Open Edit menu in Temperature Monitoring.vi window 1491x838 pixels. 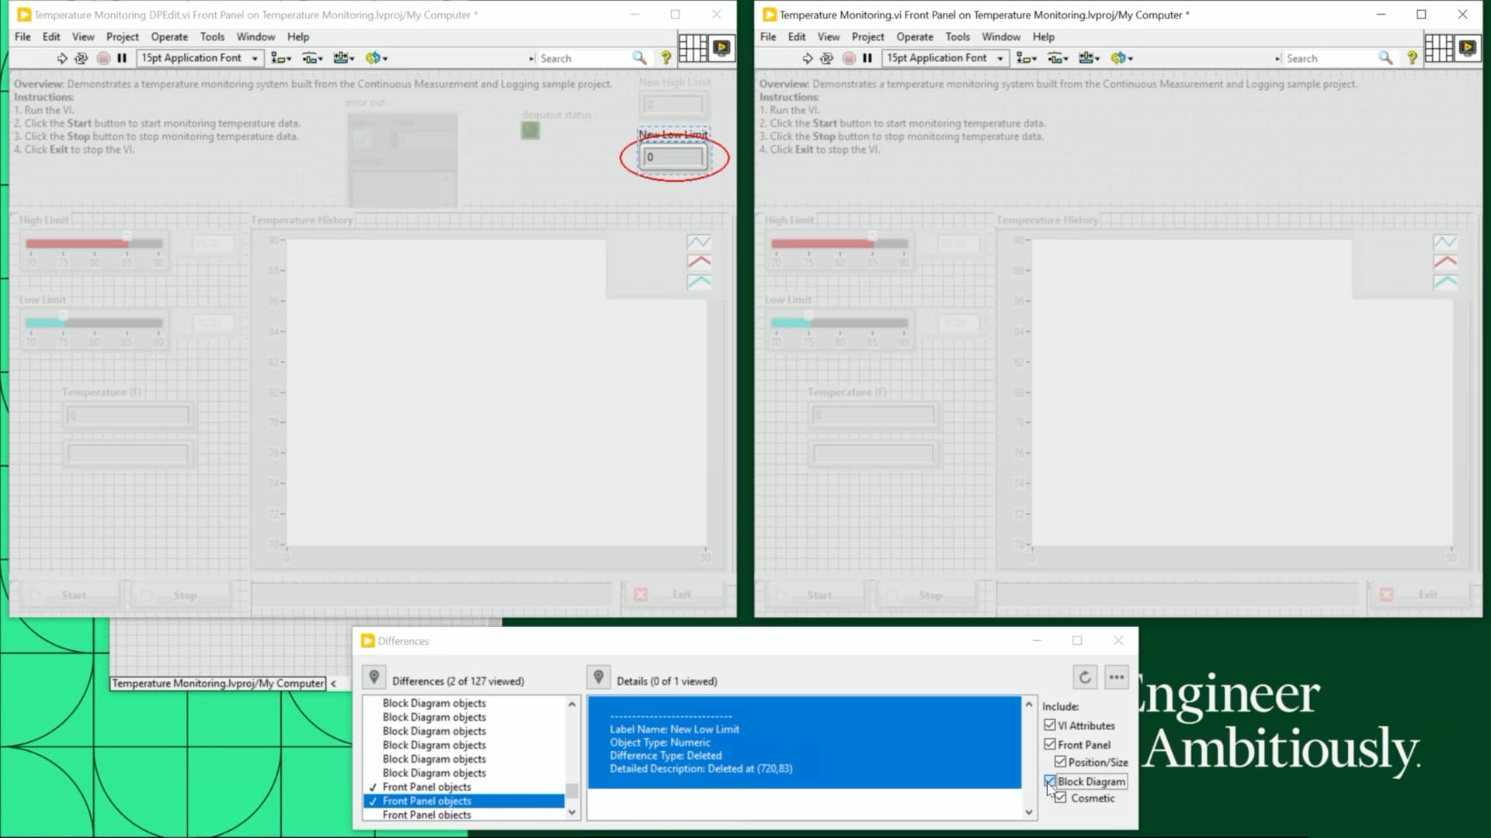(x=797, y=36)
